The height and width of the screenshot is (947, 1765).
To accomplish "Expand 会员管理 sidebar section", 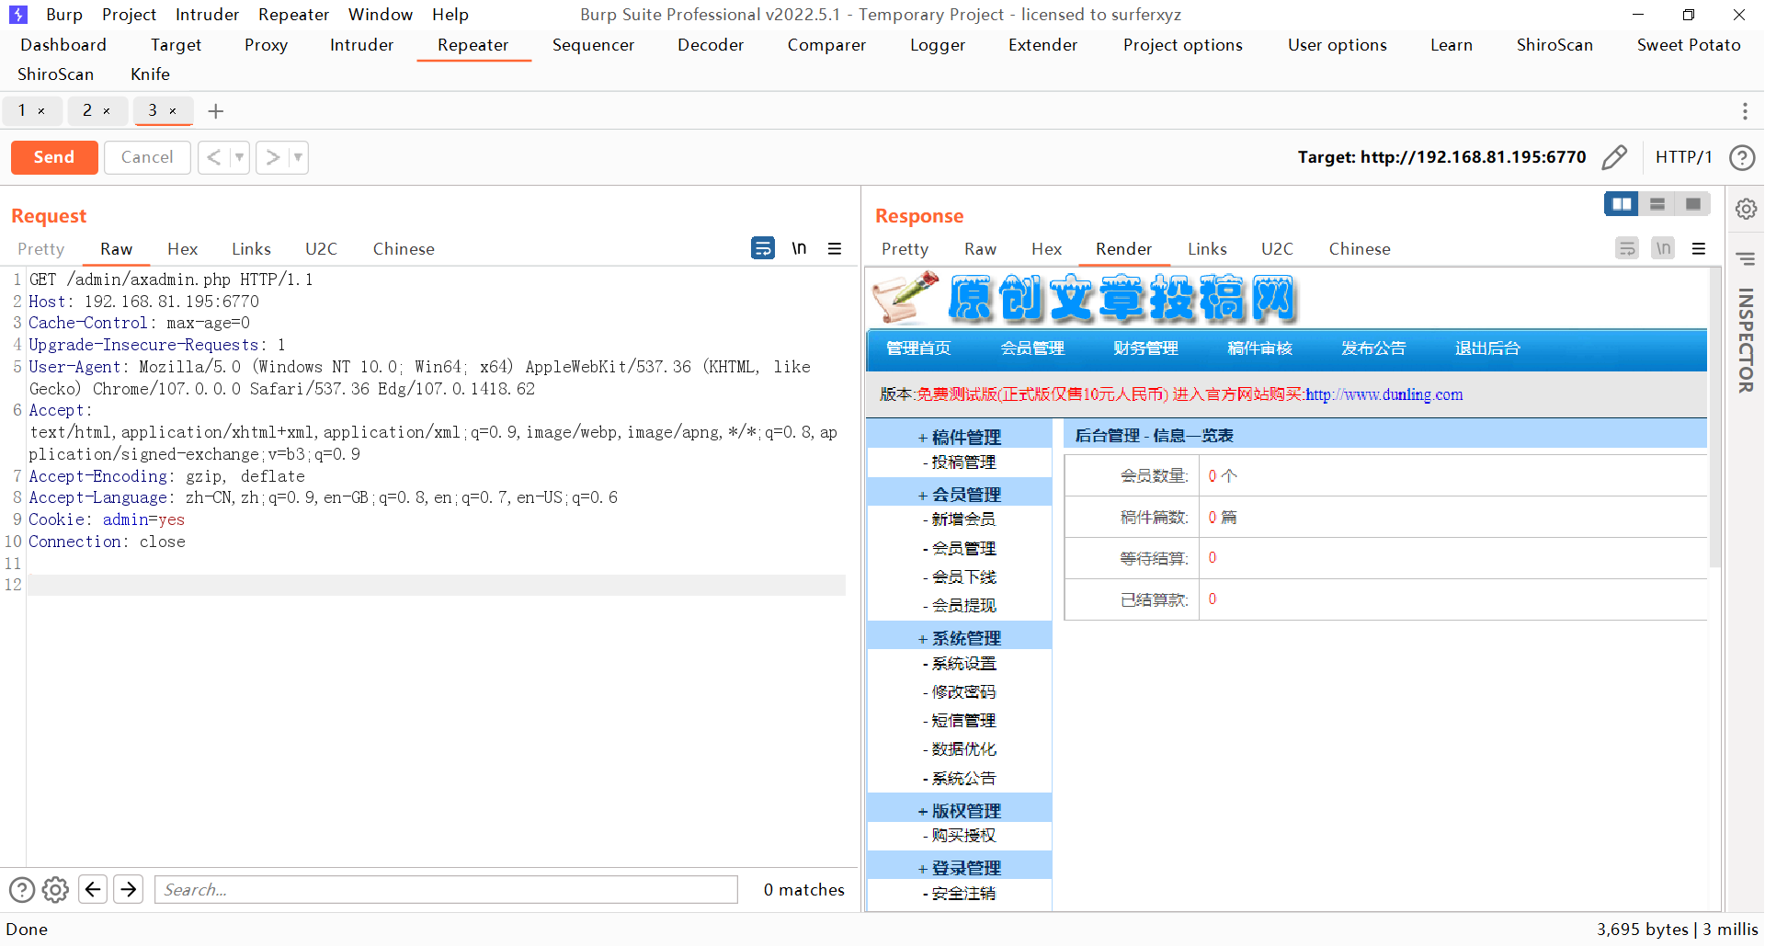I will 959,494.
